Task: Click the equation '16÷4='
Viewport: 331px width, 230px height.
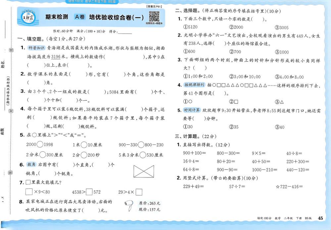Action: pos(191,161)
